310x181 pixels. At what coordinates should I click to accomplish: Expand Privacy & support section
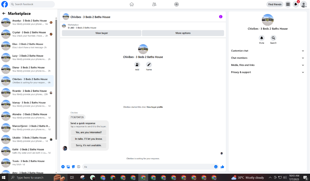click(x=267, y=72)
